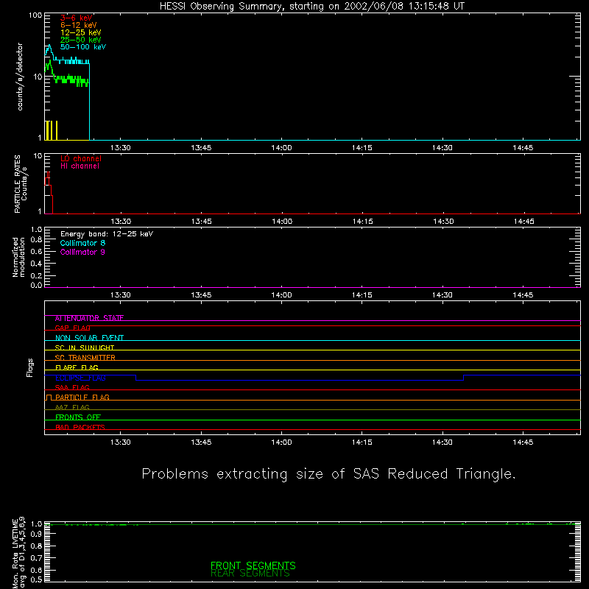This screenshot has width=589, height=589.
Task: Click the 14:00 tick label under counts panel
Action: click(281, 148)
